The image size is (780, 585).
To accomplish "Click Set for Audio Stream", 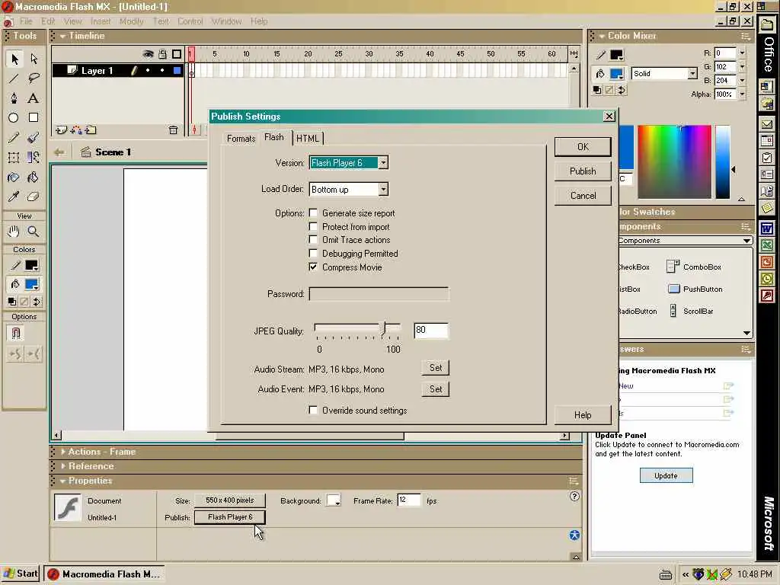I will pyautogui.click(x=436, y=368).
